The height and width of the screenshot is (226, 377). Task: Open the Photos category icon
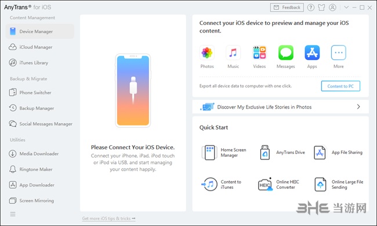point(207,52)
